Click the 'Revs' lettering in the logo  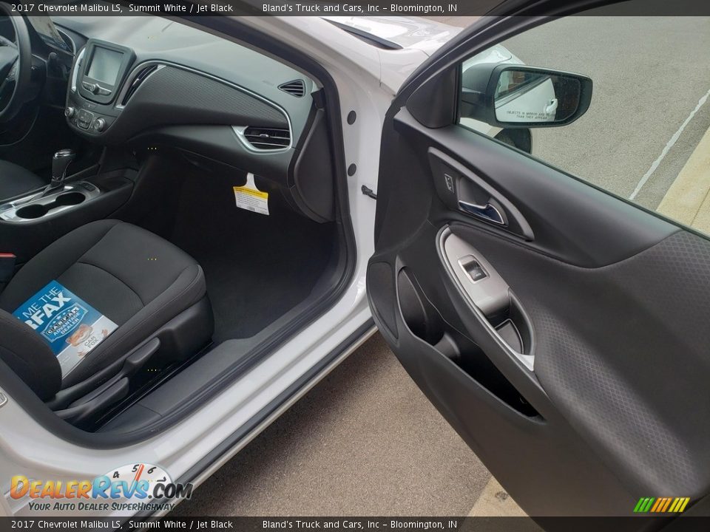[118, 488]
